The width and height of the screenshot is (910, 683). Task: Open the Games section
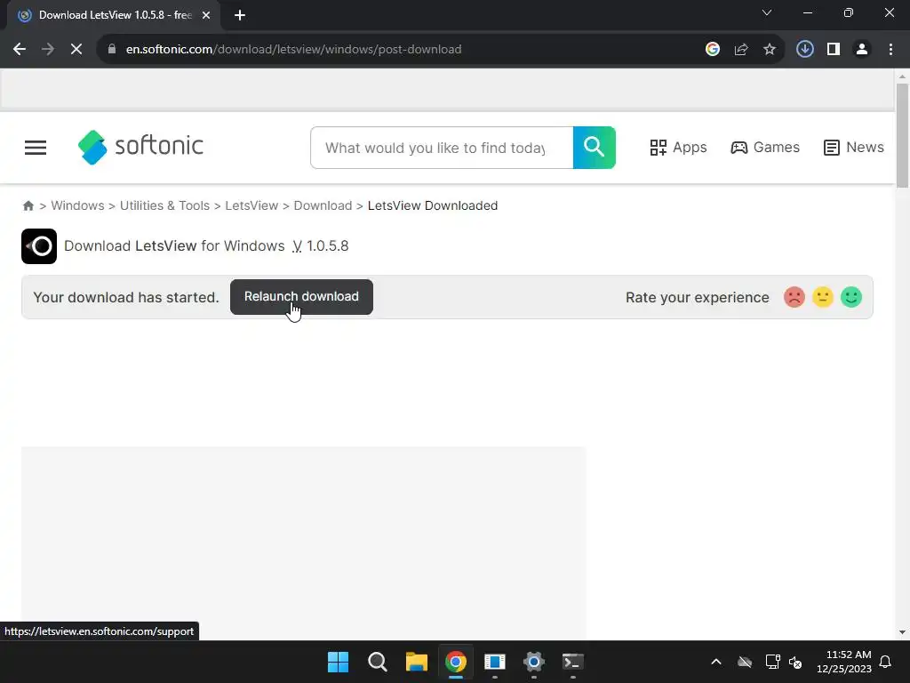click(x=765, y=148)
